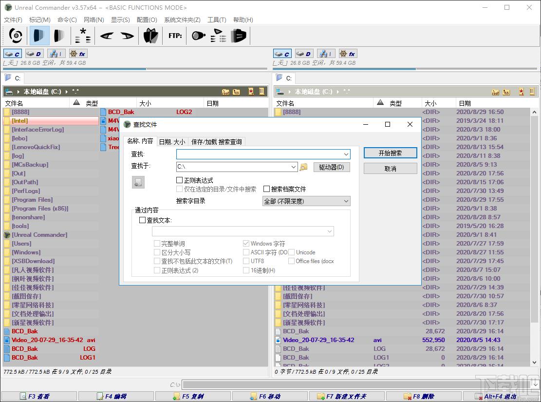This screenshot has height=402, width=541.
Task: Click the 取消 button
Action: tap(390, 169)
